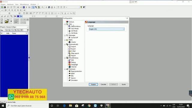Open the arrow beside open-folder button

pyautogui.click(x=11, y=21)
